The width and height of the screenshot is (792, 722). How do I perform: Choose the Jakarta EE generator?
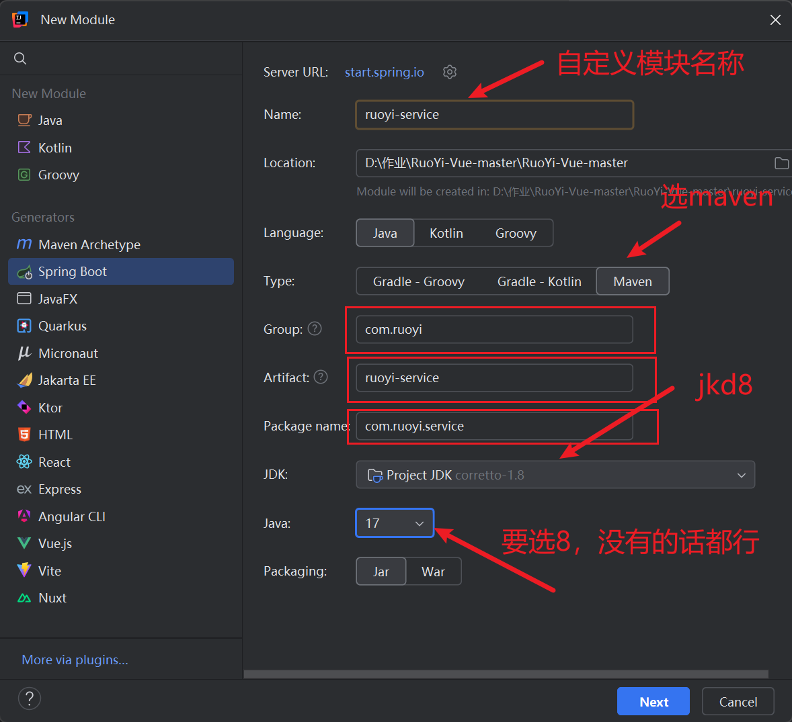(121, 380)
